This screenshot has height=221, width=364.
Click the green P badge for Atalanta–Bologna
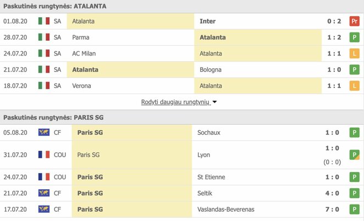pyautogui.click(x=355, y=70)
